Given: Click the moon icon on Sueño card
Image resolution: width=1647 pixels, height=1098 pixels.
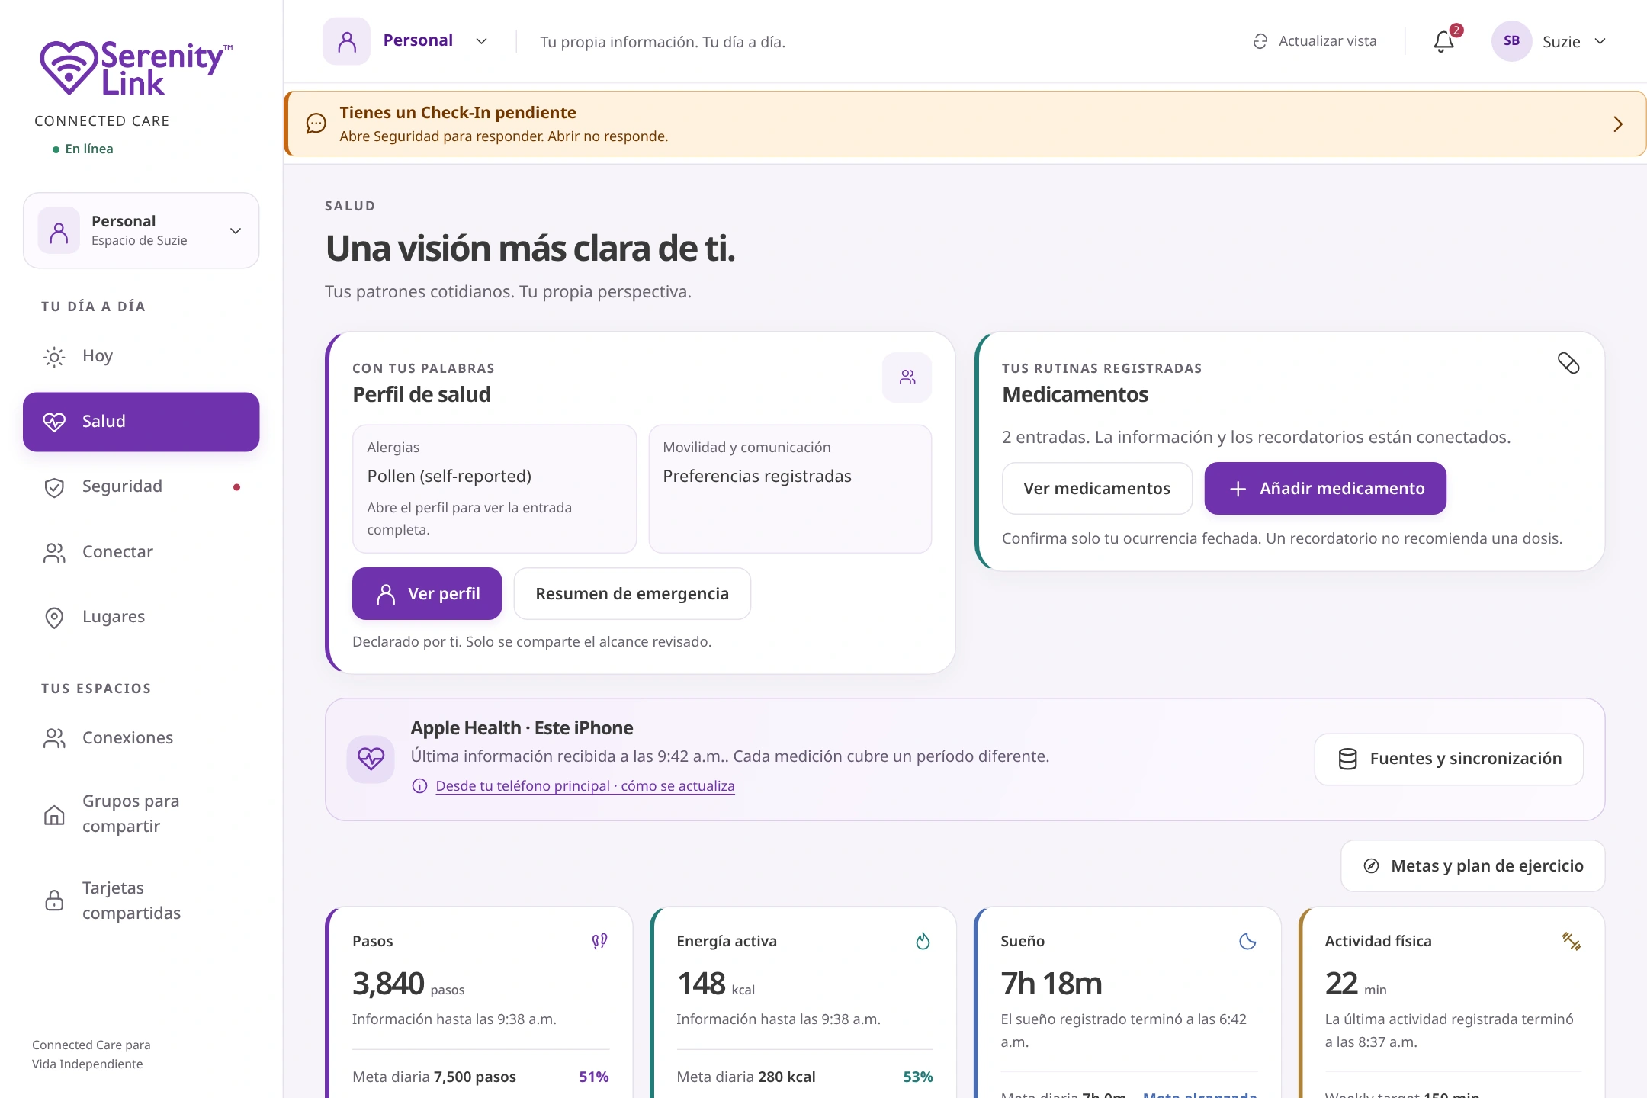Looking at the screenshot, I should tap(1248, 942).
